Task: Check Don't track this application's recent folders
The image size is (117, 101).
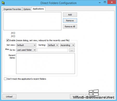Action: (5, 79)
